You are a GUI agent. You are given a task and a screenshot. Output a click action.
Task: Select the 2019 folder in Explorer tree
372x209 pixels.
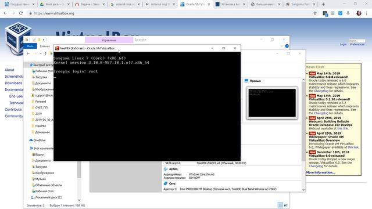38,114
